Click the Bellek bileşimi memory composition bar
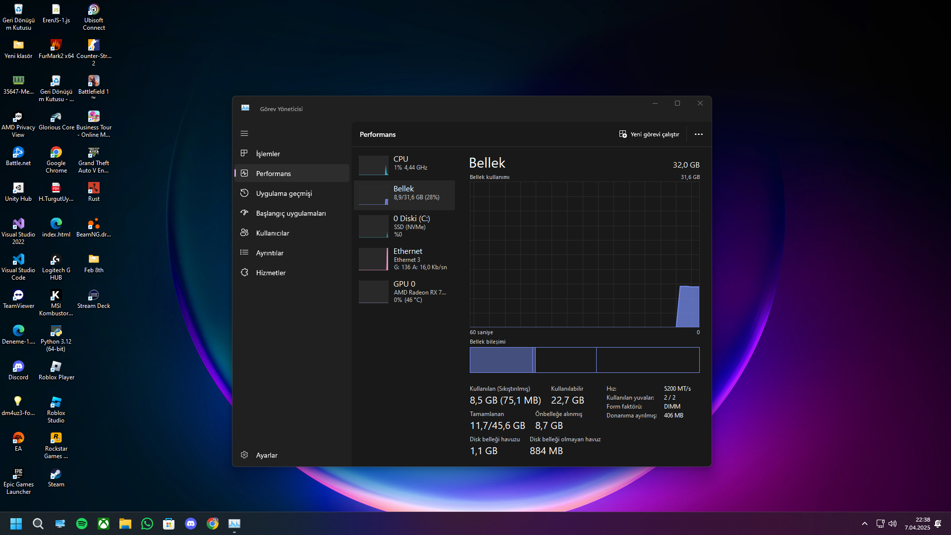This screenshot has height=535, width=951. click(x=585, y=360)
